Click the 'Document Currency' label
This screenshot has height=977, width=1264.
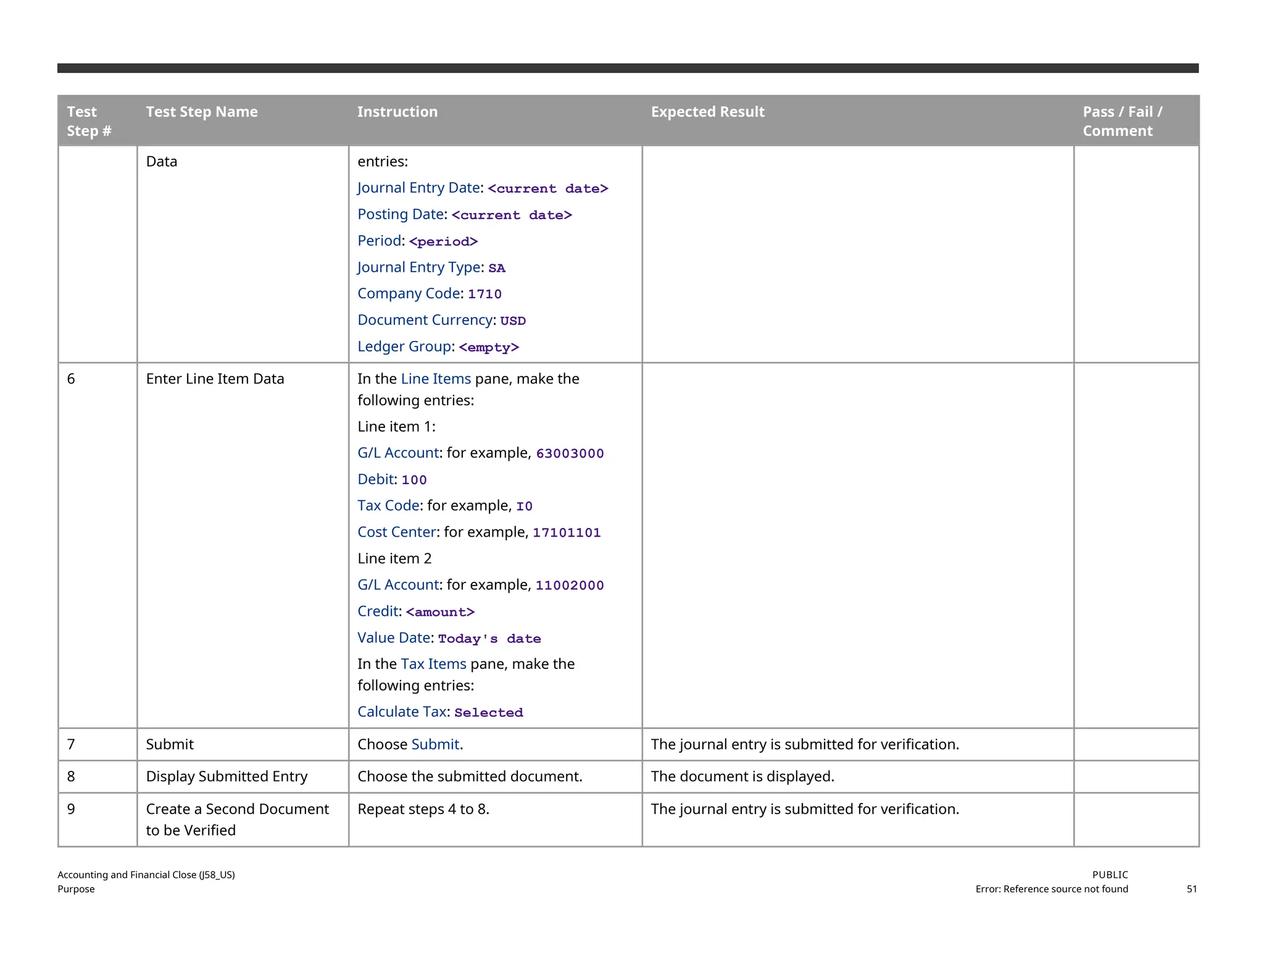(425, 320)
